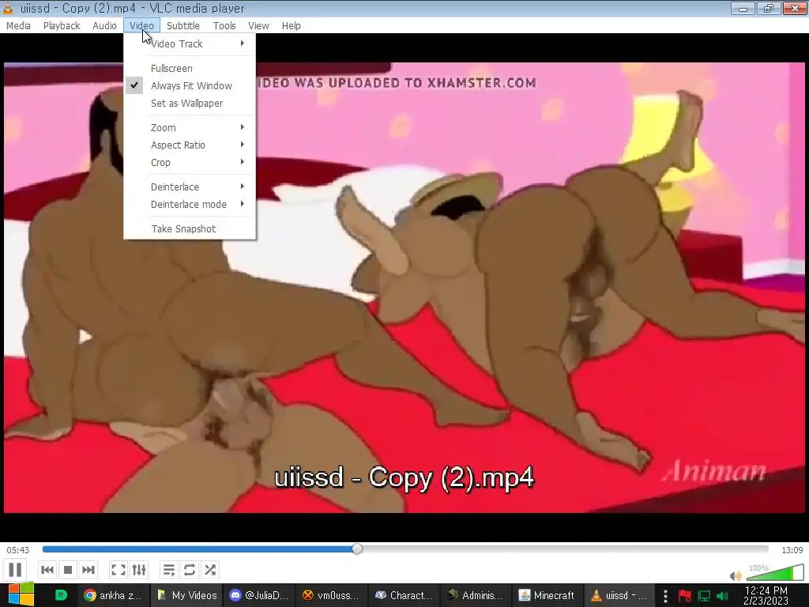Open the network tray icon
The width and height of the screenshot is (809, 607).
[704, 596]
